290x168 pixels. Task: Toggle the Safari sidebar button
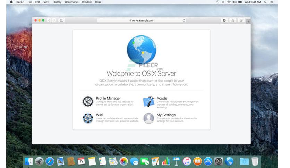(x=62, y=20)
